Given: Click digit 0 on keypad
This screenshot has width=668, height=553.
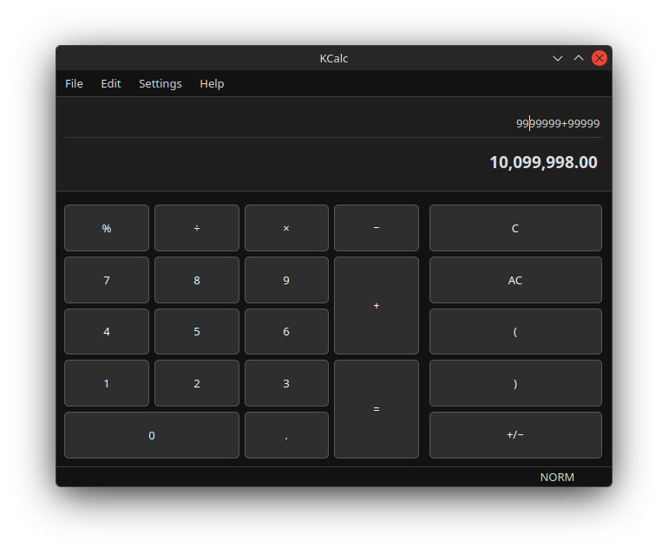Looking at the screenshot, I should [x=152, y=435].
